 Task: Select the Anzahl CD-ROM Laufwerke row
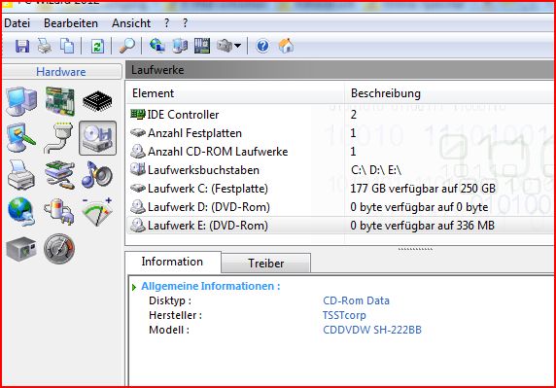coord(340,152)
